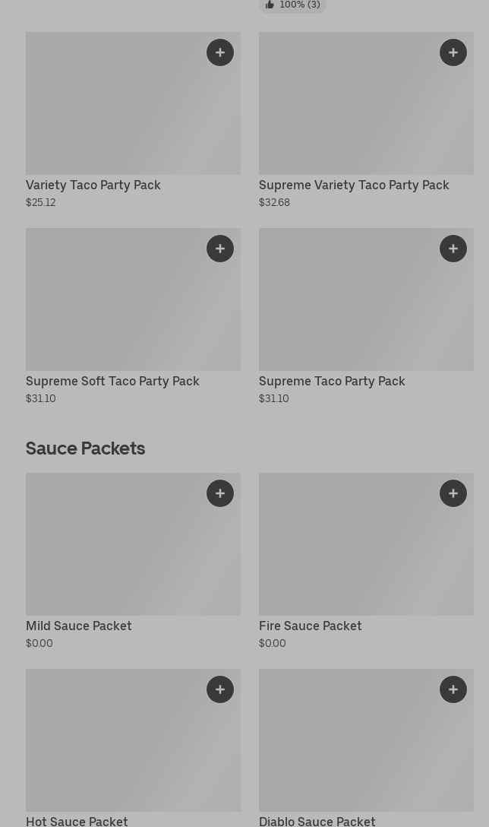489x827 pixels.
Task: Add Supreme Variety Taco Party Pack
Action: coord(453,52)
